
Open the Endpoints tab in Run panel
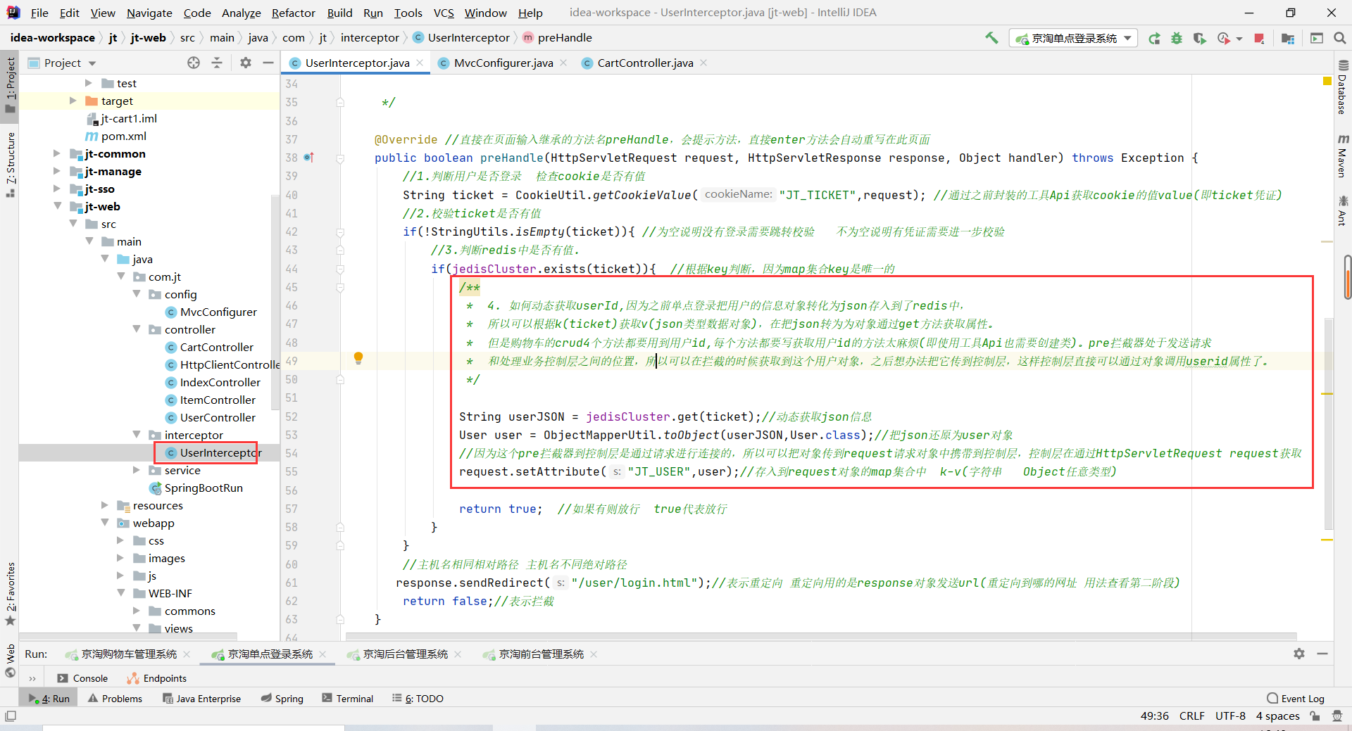(x=157, y=678)
